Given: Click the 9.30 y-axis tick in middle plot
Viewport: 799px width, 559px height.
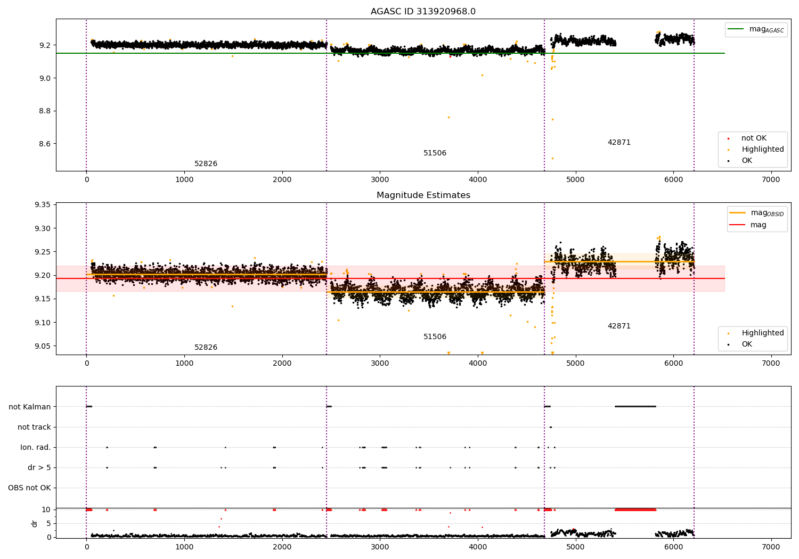Looking at the screenshot, I should click(43, 229).
